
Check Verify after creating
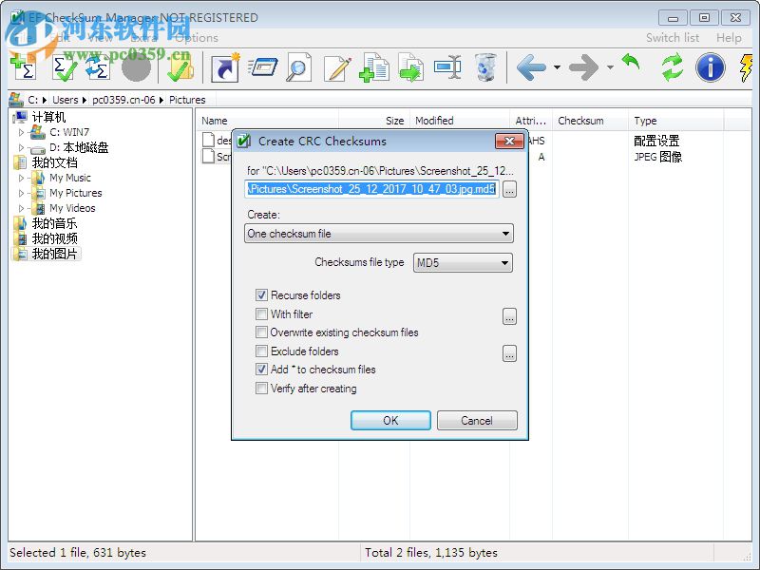(263, 389)
